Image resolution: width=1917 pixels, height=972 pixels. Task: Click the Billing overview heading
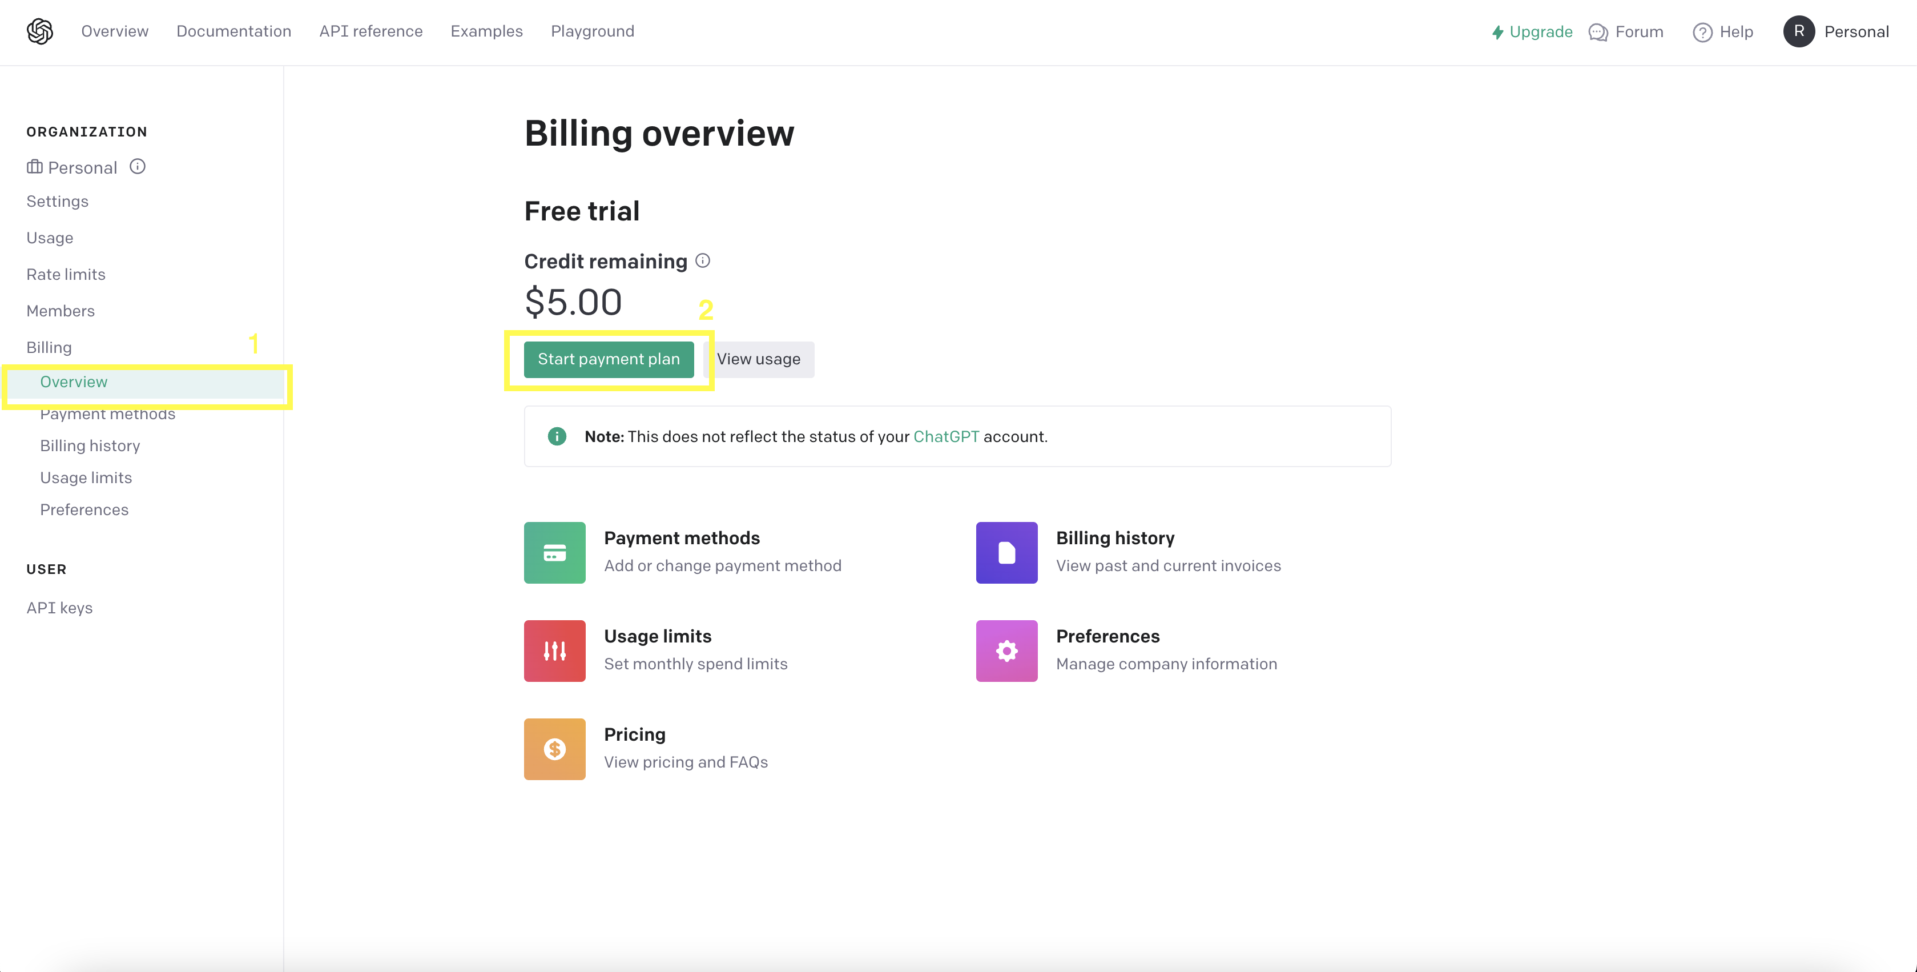tap(659, 134)
